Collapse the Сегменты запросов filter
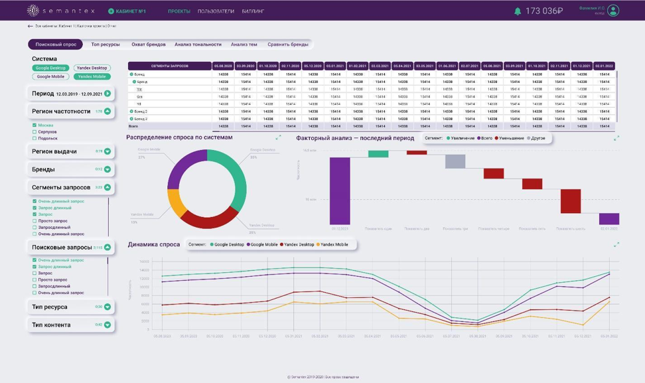 click(x=107, y=187)
